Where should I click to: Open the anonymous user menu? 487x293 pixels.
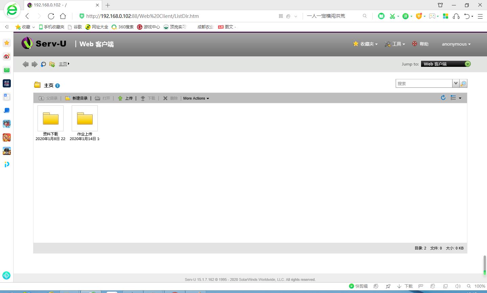[456, 44]
